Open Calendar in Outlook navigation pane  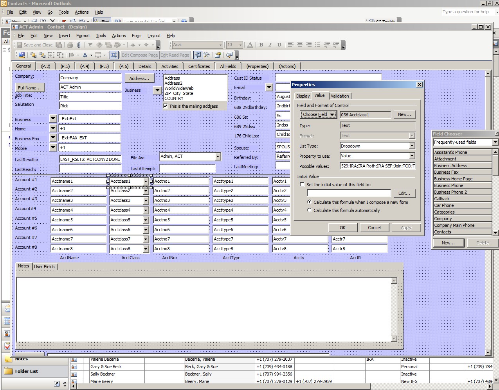point(7,321)
